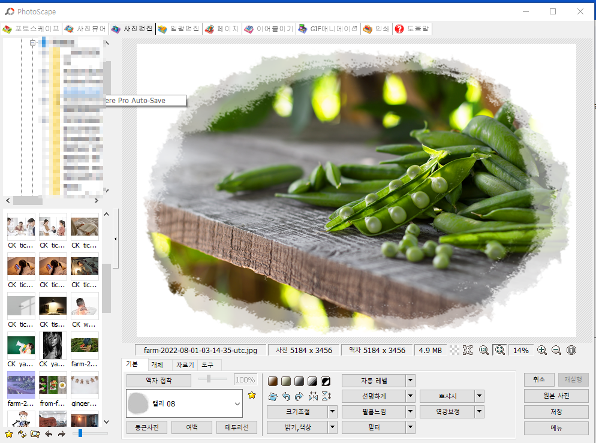
Task: Expand the 역광보정 dropdown arrow
Action: [479, 412]
